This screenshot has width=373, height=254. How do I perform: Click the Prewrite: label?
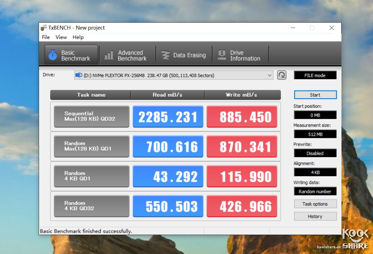pos(302,144)
